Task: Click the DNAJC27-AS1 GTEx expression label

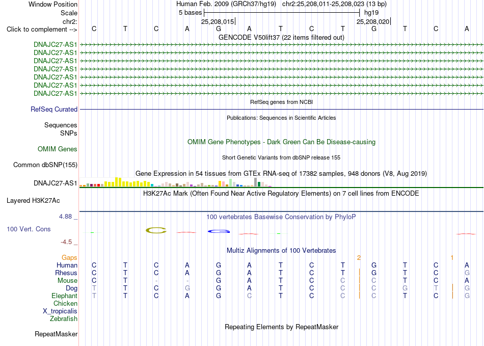Action: pos(55,183)
